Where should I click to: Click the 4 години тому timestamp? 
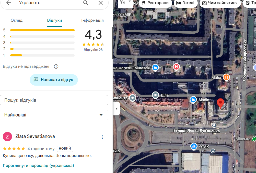click(x=41, y=149)
